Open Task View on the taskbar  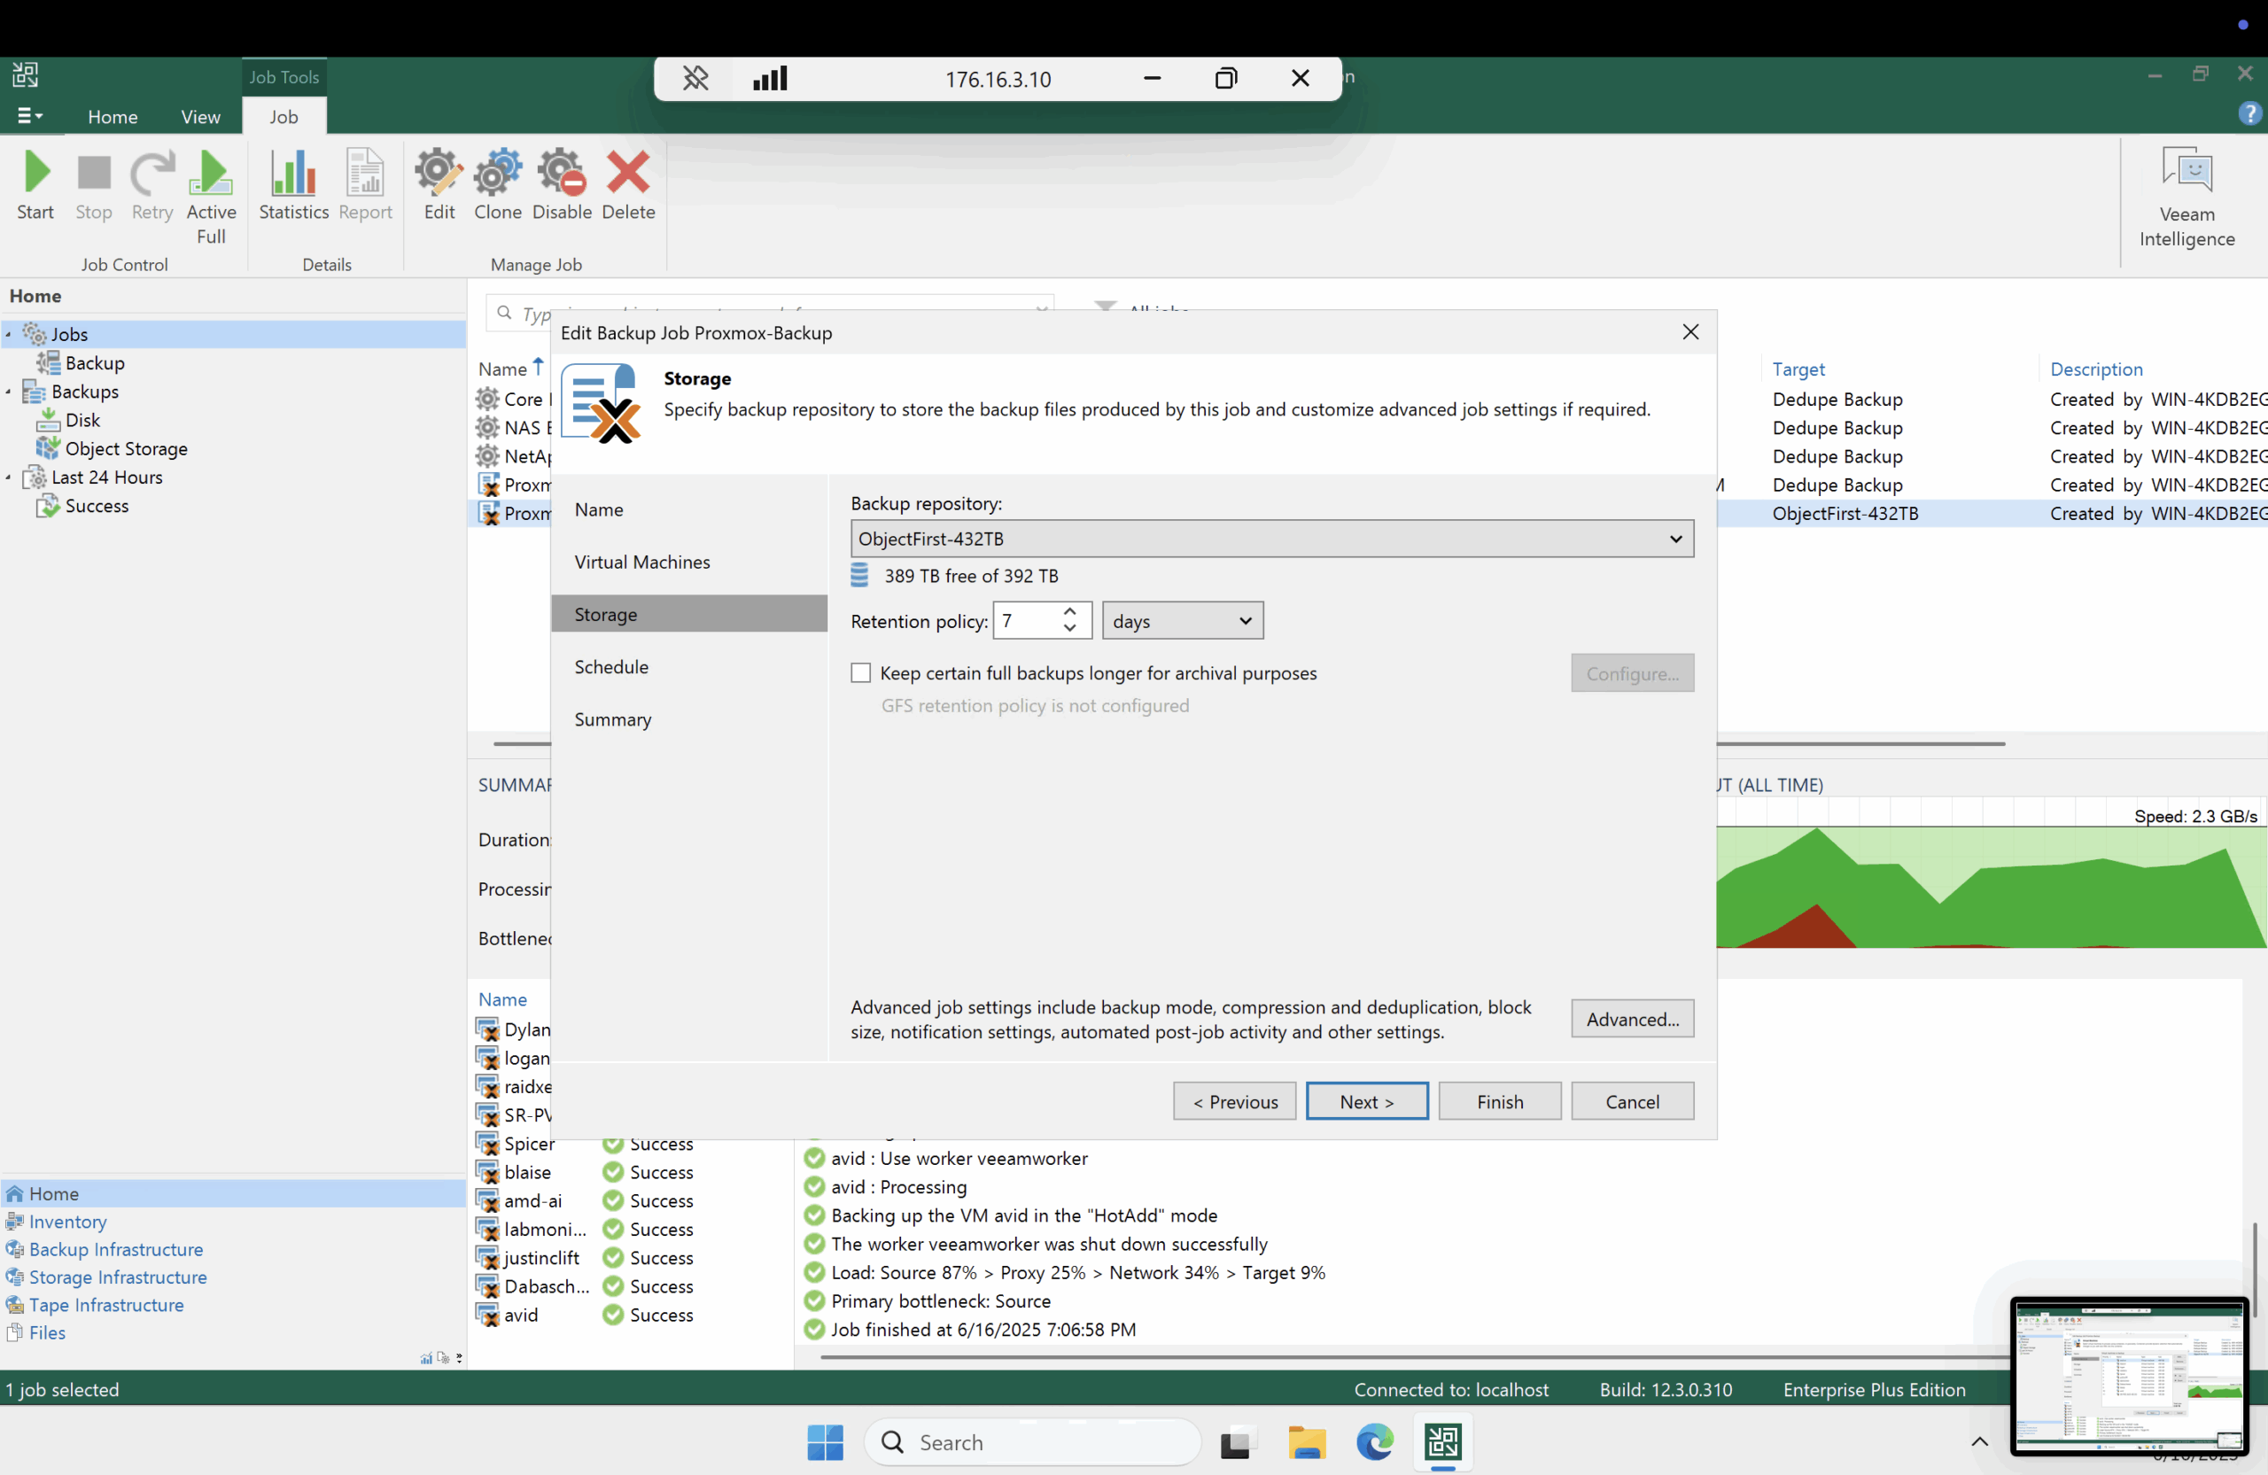1236,1442
